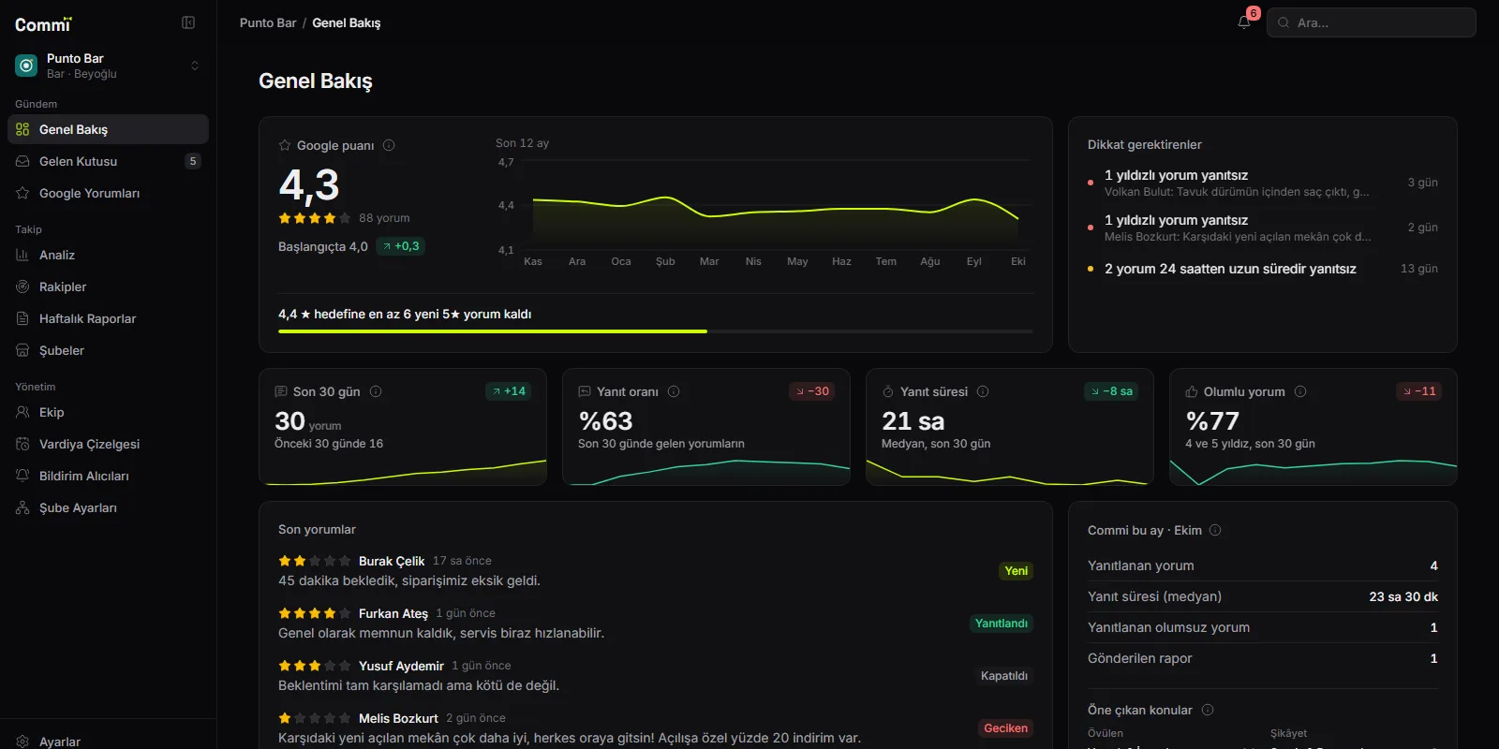The image size is (1499, 749).
Task: Click info icon beside Yanıt oranı
Action: [674, 391]
